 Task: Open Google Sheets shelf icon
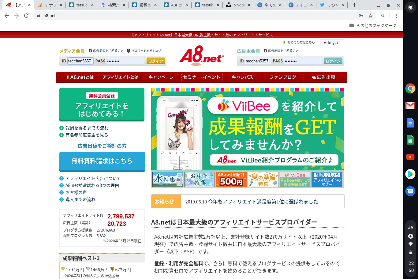[410, 140]
